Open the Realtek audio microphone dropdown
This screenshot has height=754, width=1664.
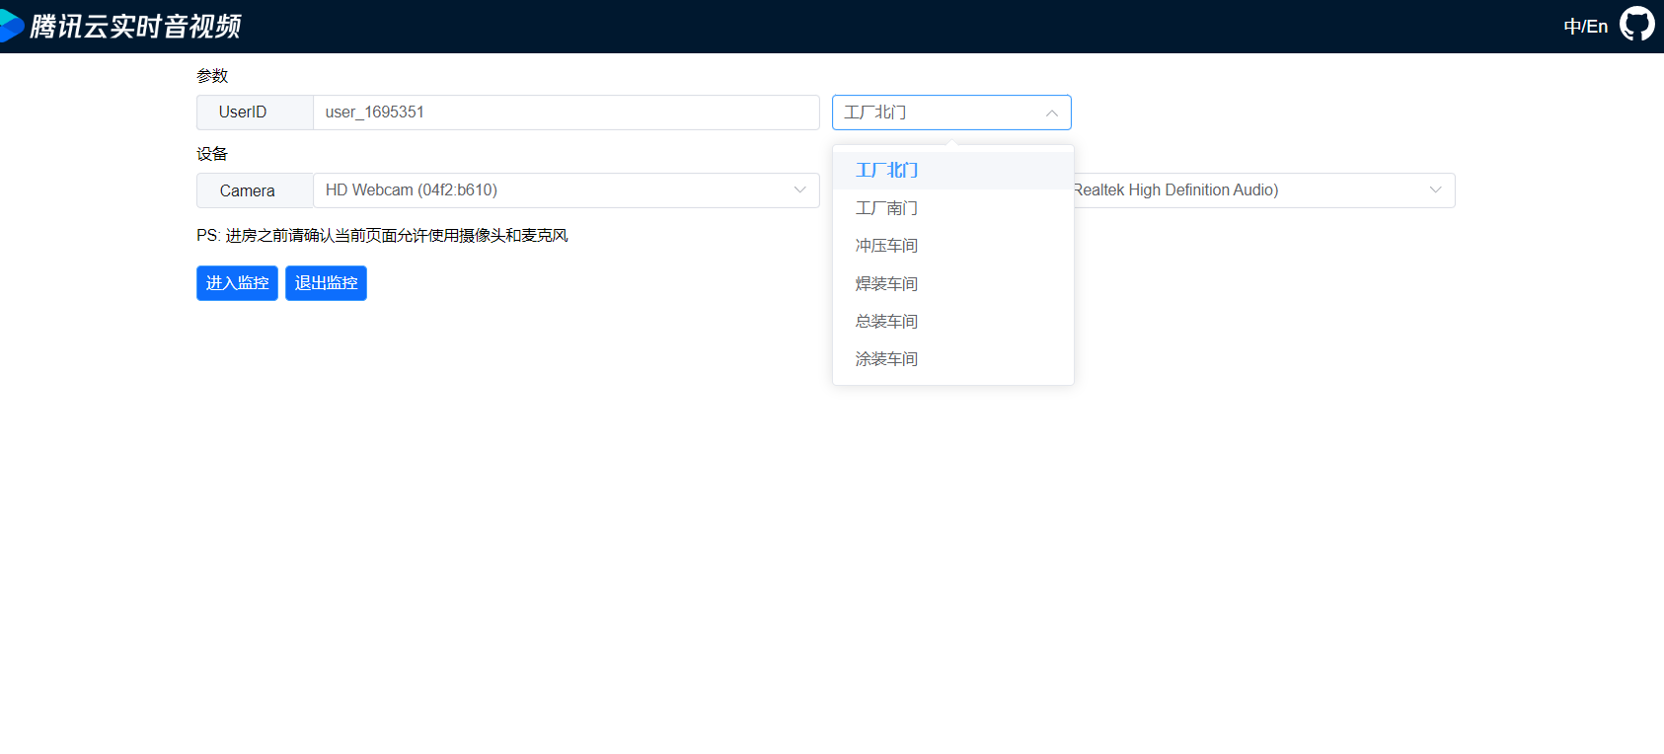point(1264,190)
